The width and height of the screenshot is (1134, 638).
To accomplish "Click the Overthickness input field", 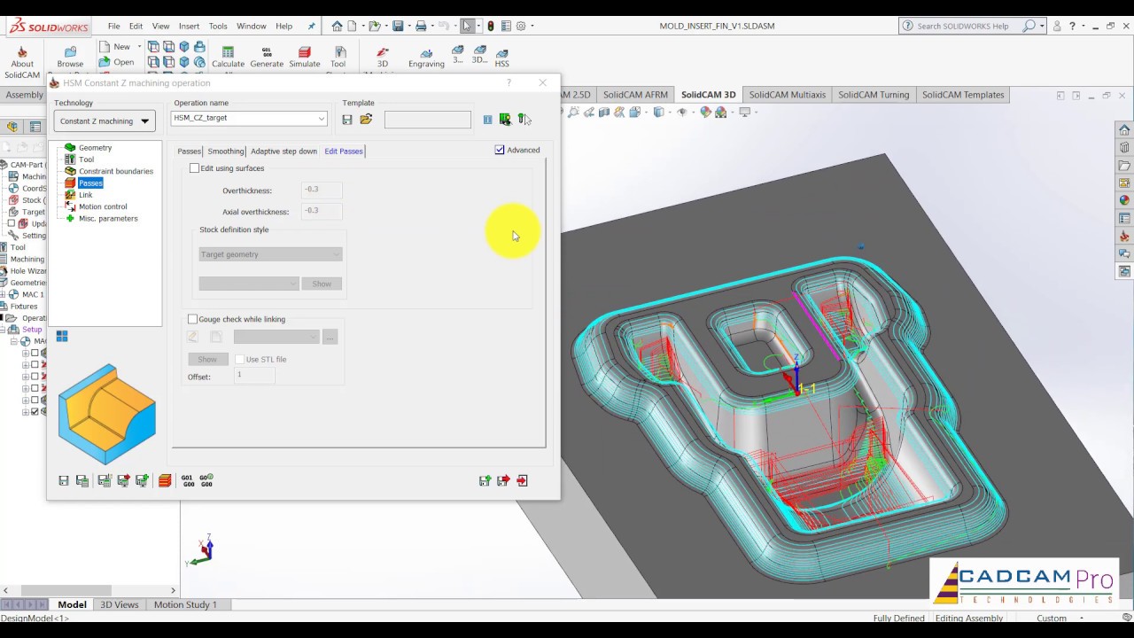I will (321, 190).
